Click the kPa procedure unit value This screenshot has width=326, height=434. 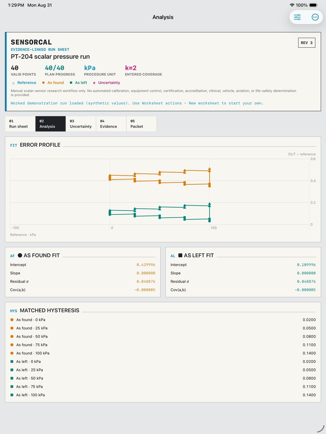90,68
